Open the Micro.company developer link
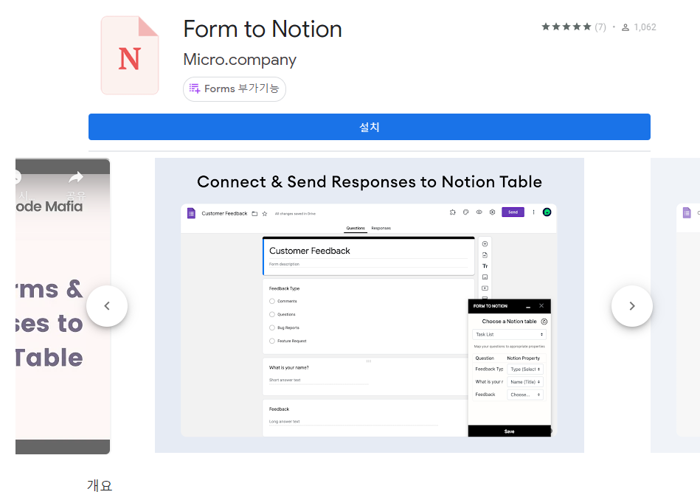700x503 pixels. (240, 60)
